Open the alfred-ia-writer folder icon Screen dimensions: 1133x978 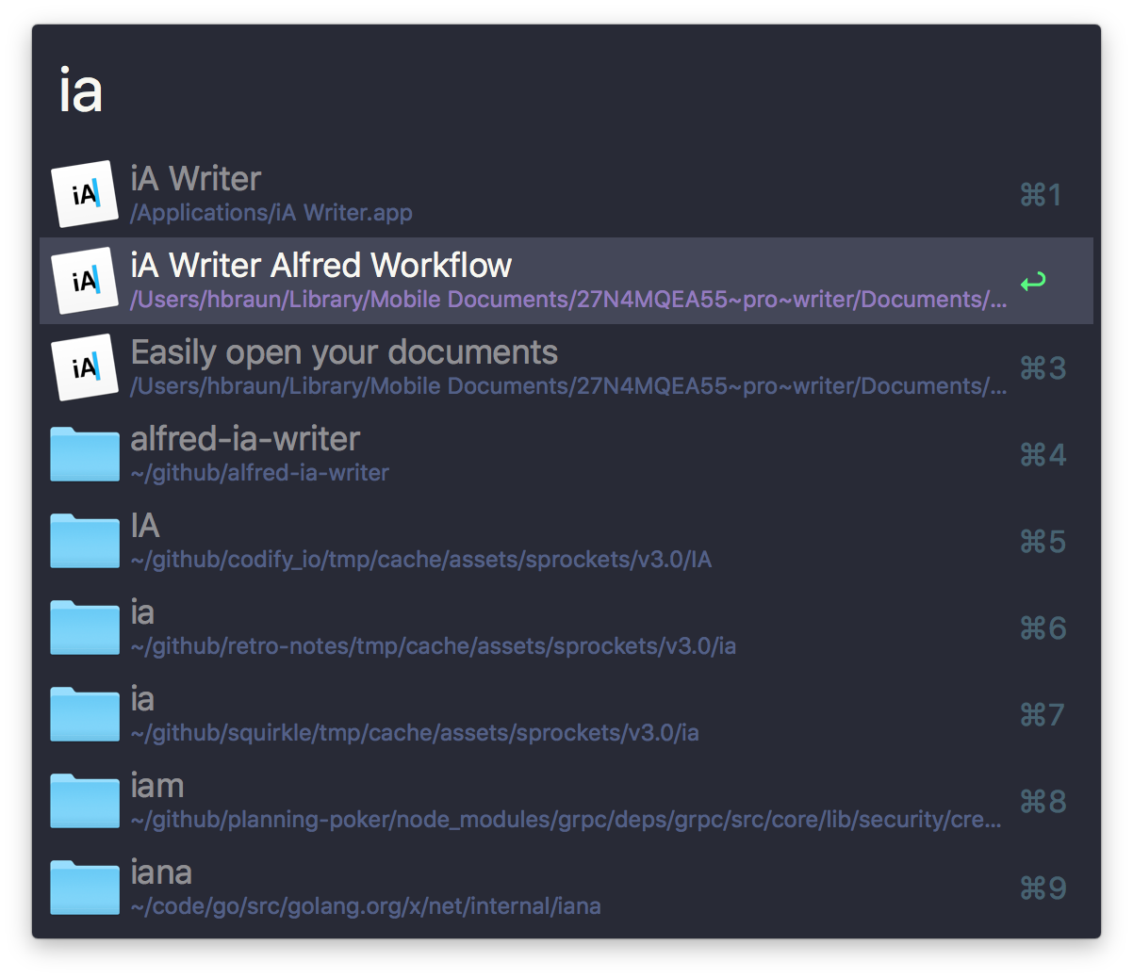pos(85,454)
